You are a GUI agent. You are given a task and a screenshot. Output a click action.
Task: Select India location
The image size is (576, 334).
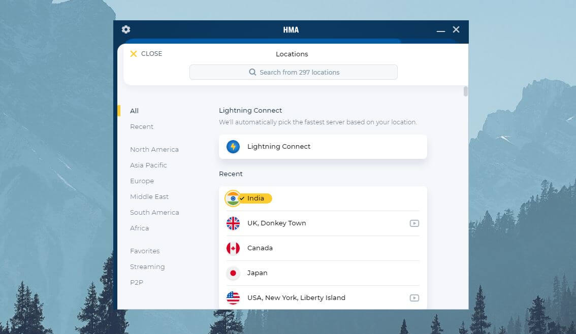click(323, 198)
